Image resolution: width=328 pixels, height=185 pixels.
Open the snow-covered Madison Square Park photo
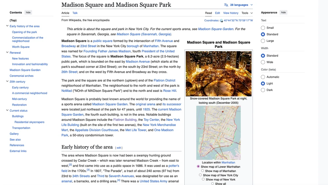coord(218,73)
